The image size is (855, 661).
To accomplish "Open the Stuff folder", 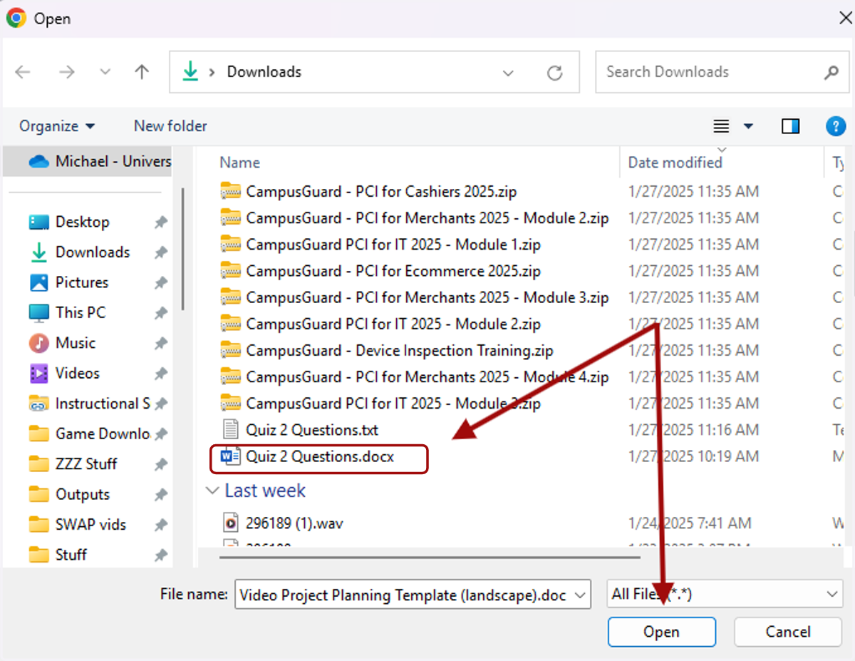I will [x=71, y=555].
